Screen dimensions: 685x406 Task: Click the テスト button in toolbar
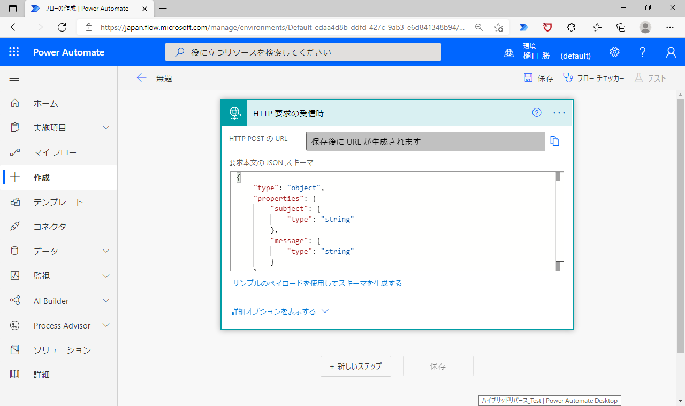pyautogui.click(x=650, y=78)
